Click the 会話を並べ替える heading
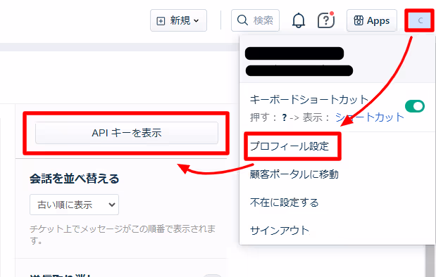 (74, 179)
